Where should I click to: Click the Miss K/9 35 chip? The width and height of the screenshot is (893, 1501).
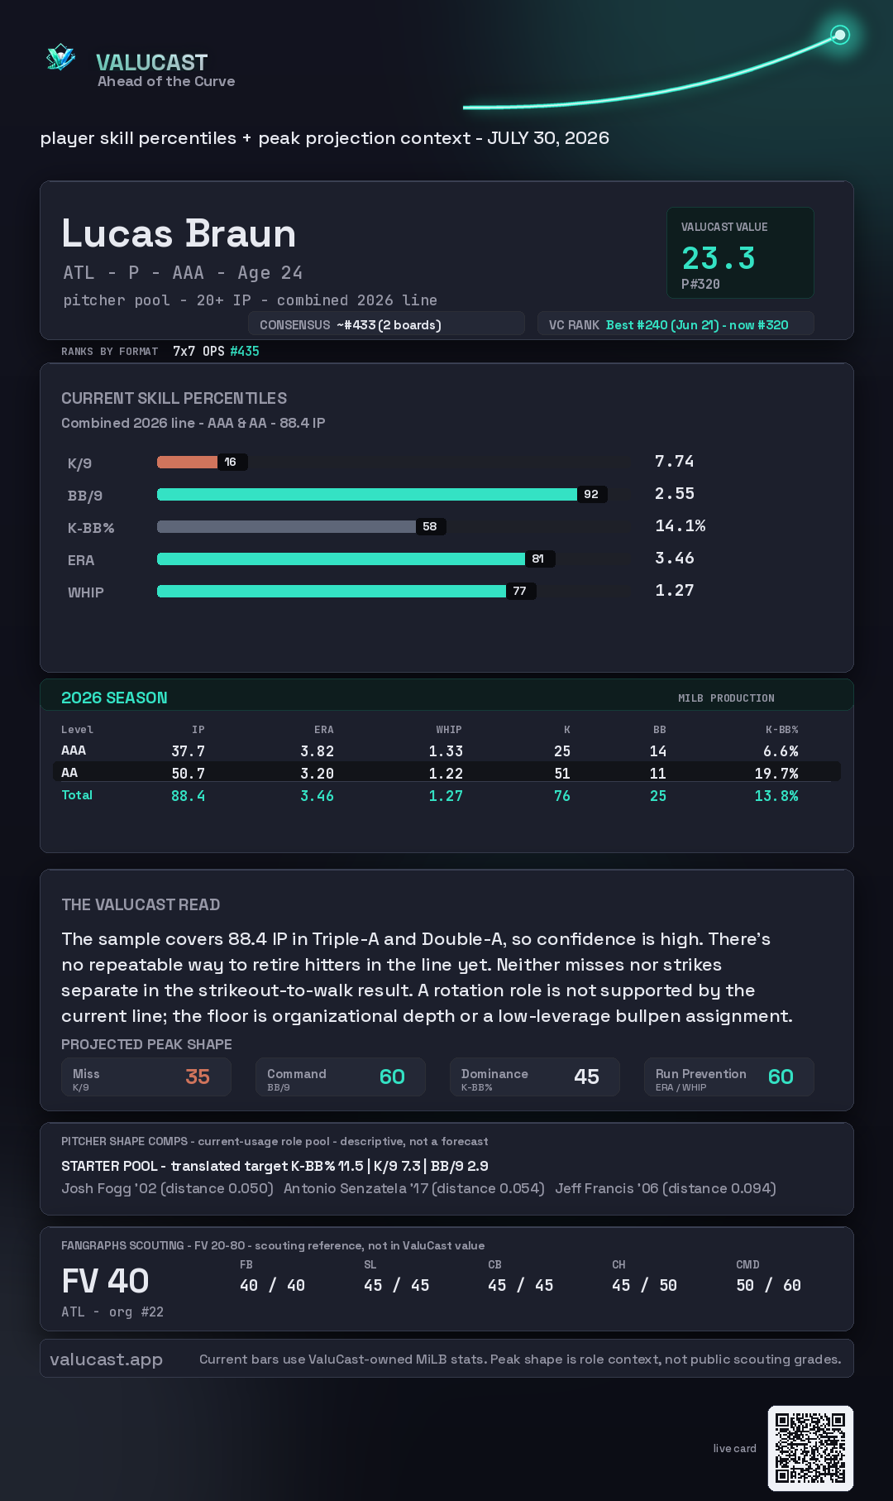146,1077
